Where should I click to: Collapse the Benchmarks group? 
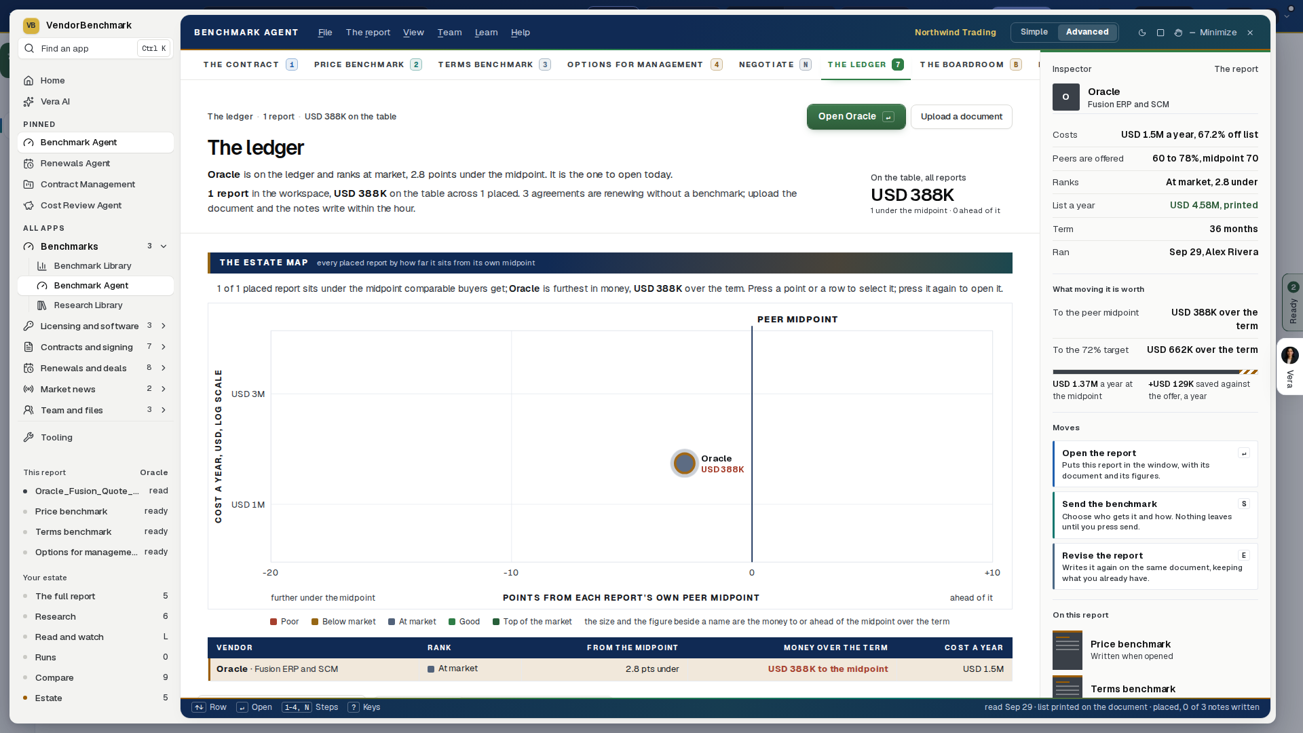[164, 246]
